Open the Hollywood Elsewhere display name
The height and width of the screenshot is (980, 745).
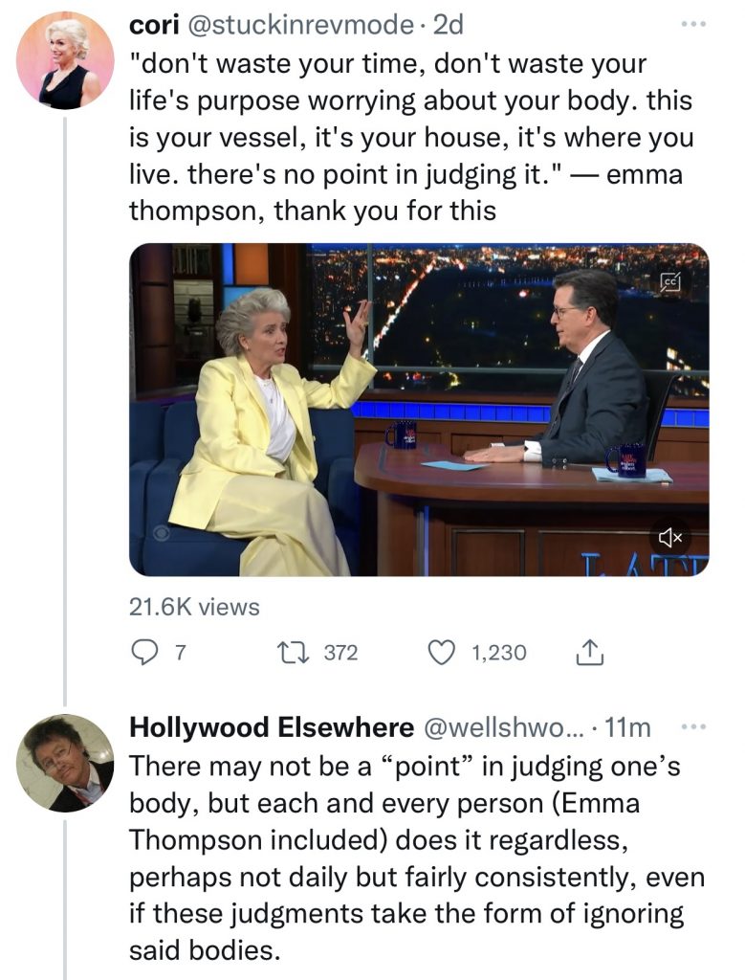[271, 728]
